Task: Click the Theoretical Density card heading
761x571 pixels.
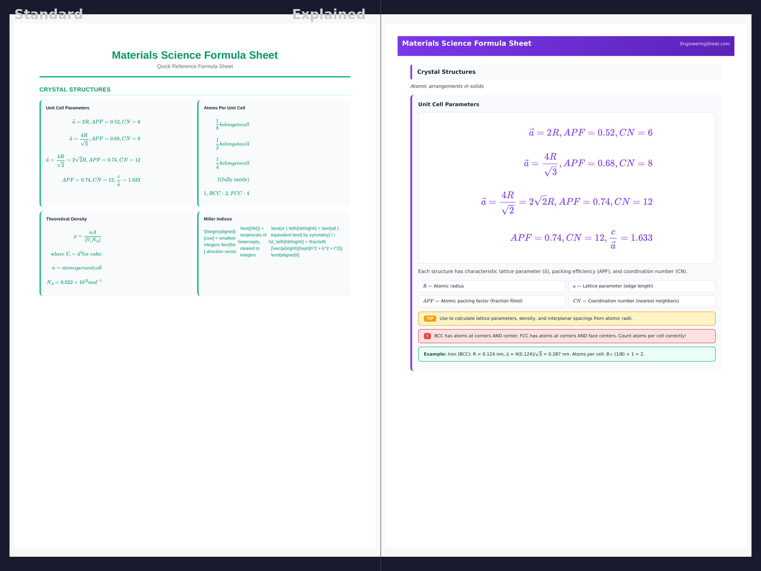Action: coord(67,219)
